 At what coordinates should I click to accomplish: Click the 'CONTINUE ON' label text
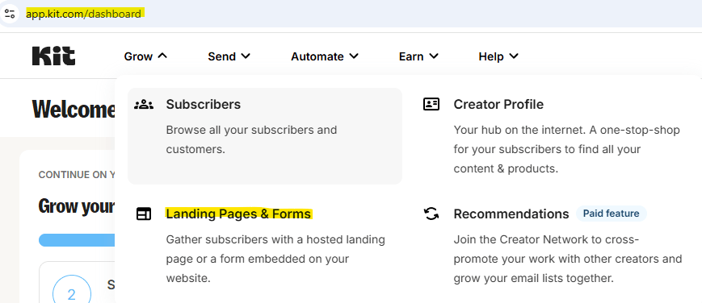point(77,175)
